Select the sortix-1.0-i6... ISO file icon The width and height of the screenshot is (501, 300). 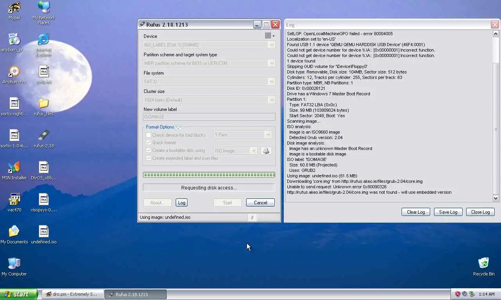[14, 135]
